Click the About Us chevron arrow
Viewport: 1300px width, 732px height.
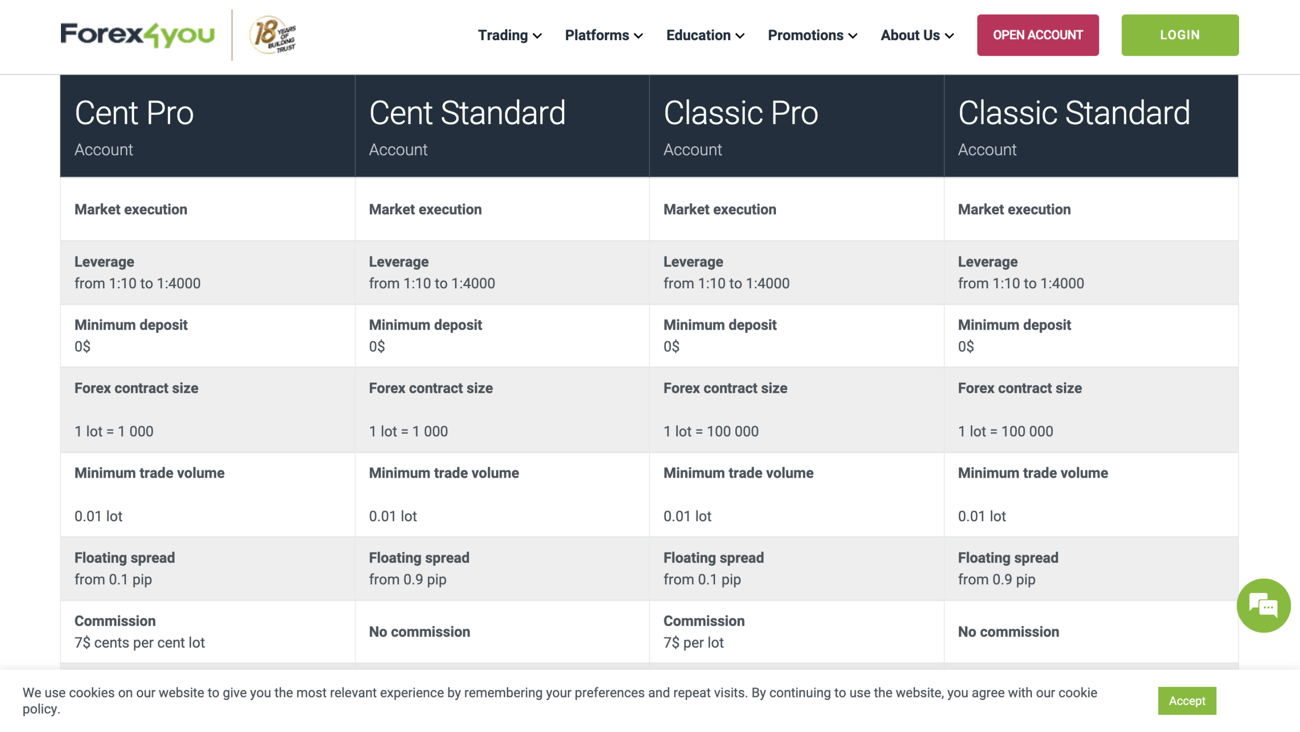pos(949,36)
